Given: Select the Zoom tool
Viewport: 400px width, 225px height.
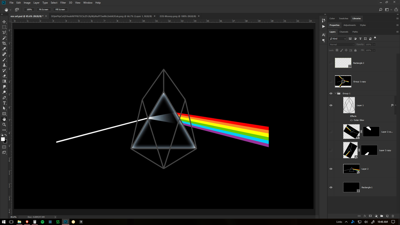Looking at the screenshot, I should pyautogui.click(x=4, y=124).
